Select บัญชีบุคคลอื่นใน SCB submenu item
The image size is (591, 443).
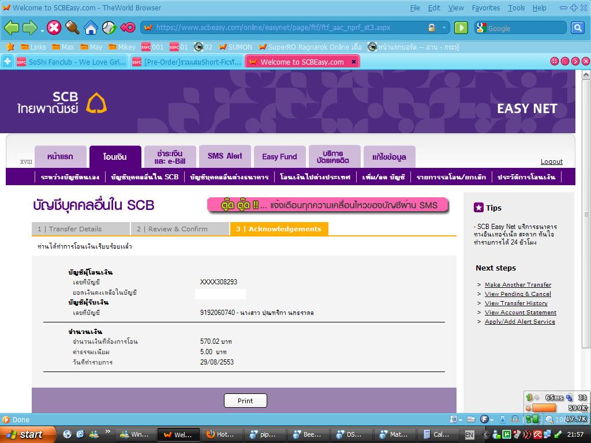pyautogui.click(x=145, y=177)
